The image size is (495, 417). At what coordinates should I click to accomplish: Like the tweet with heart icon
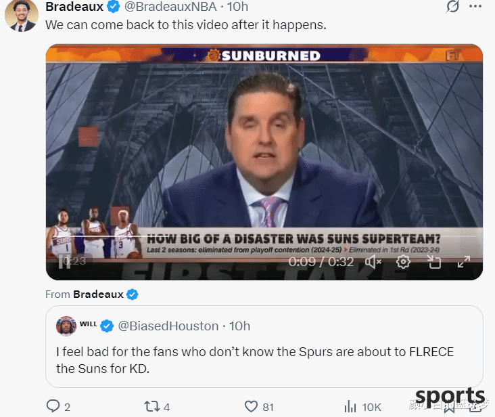[x=252, y=406]
